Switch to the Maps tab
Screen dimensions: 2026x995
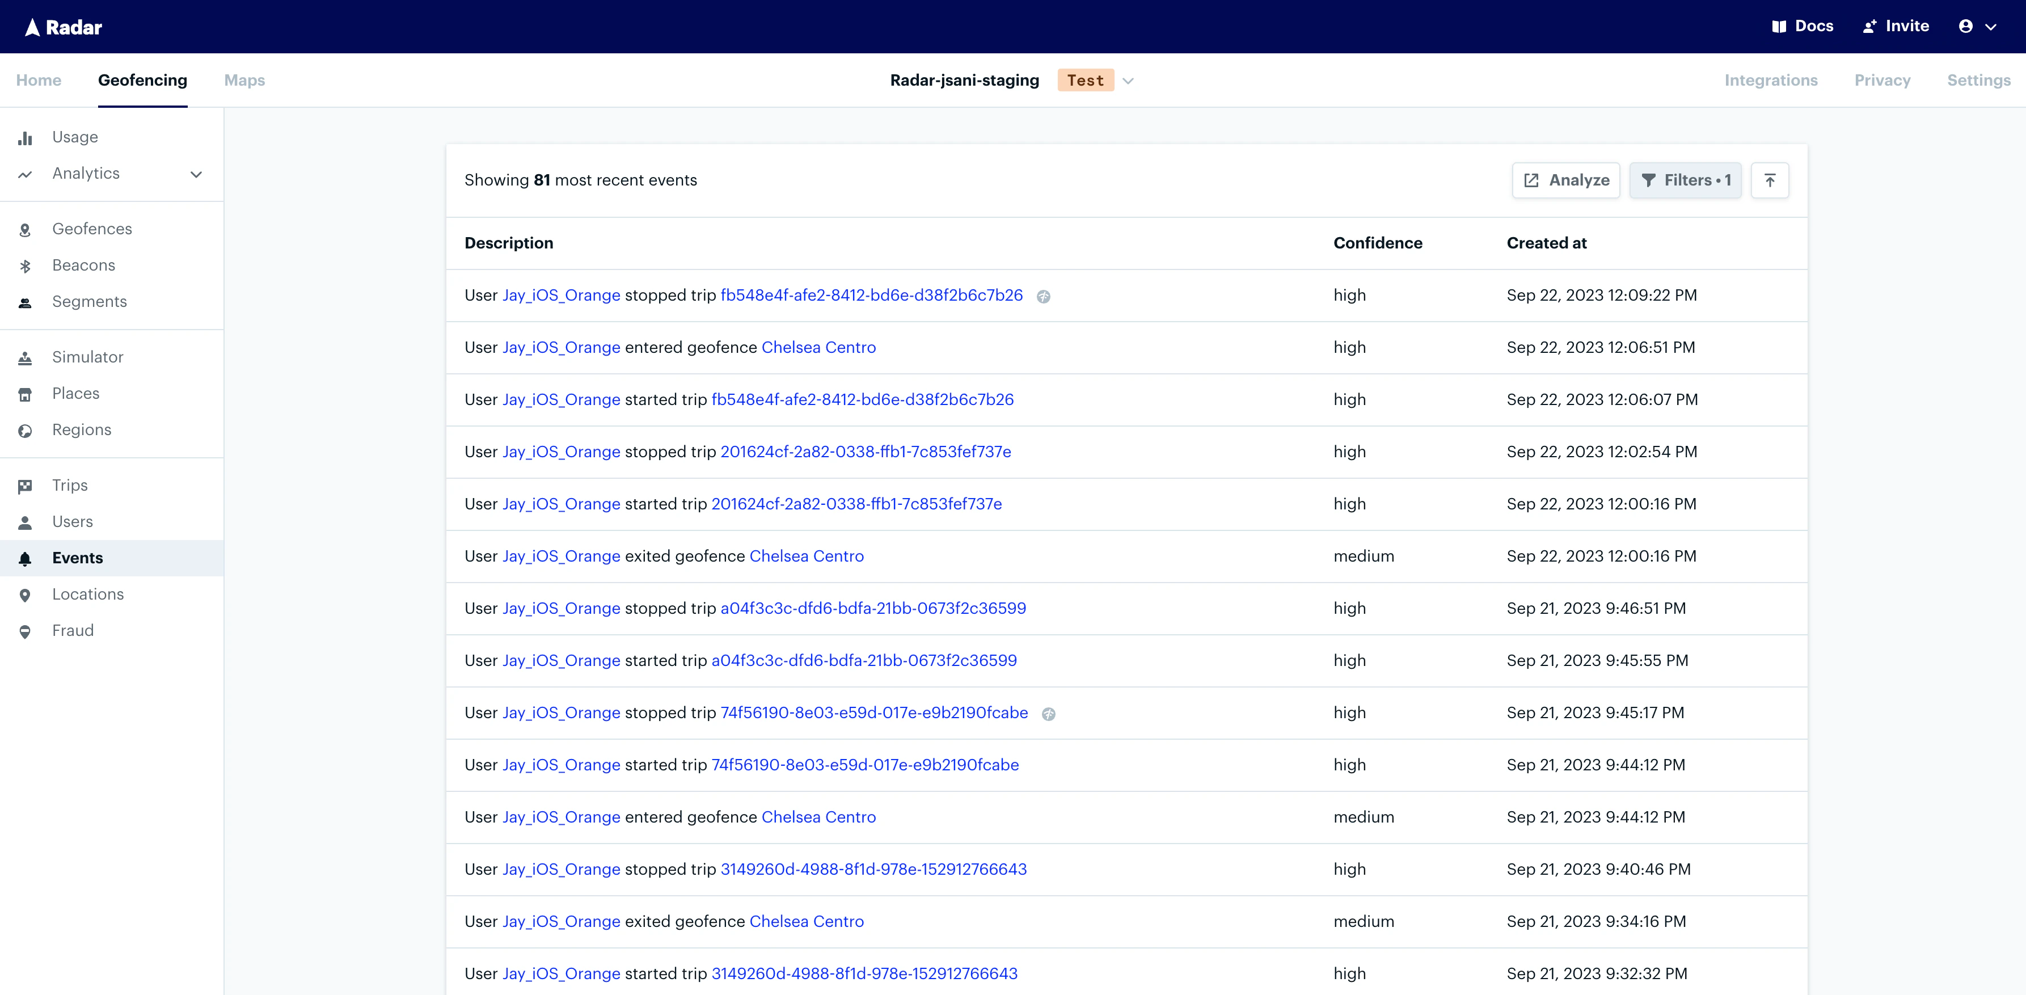[244, 80]
